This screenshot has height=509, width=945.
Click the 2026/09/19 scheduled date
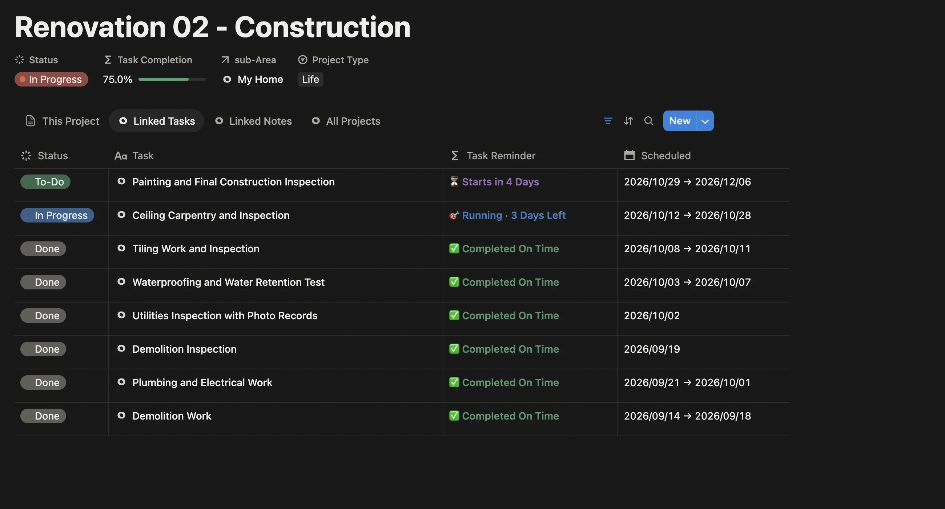(652, 349)
